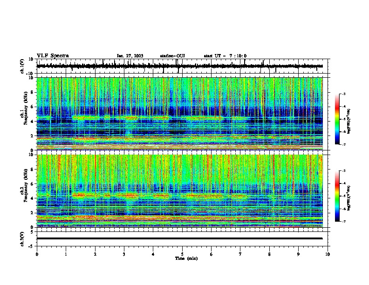This screenshot has width=369, height=285.
Task: Click tick label "9" on the time axis
Action: coord(298,254)
